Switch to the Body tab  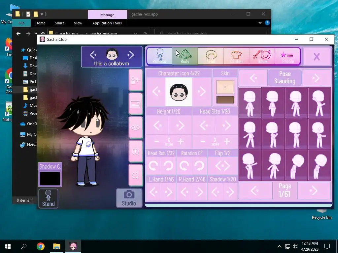(x=185, y=56)
